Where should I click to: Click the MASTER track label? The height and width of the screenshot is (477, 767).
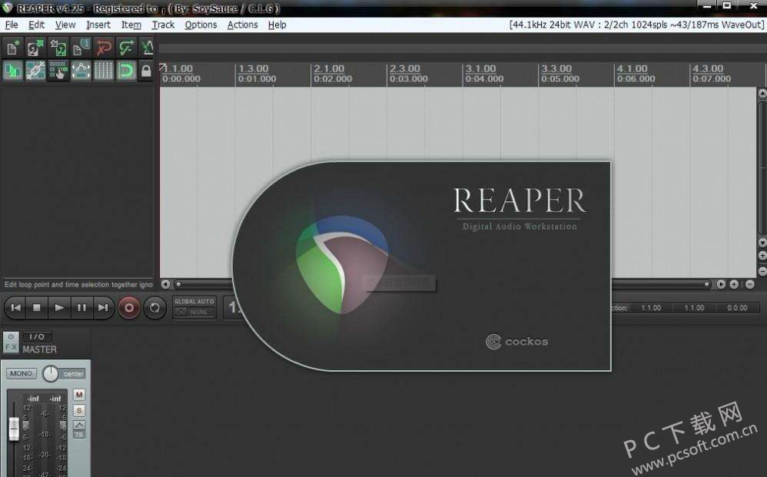40,349
